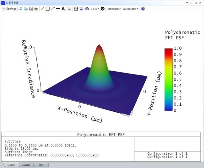Open the Automatic dropdown menu
The height and width of the screenshot is (168, 204).
[x=130, y=9]
